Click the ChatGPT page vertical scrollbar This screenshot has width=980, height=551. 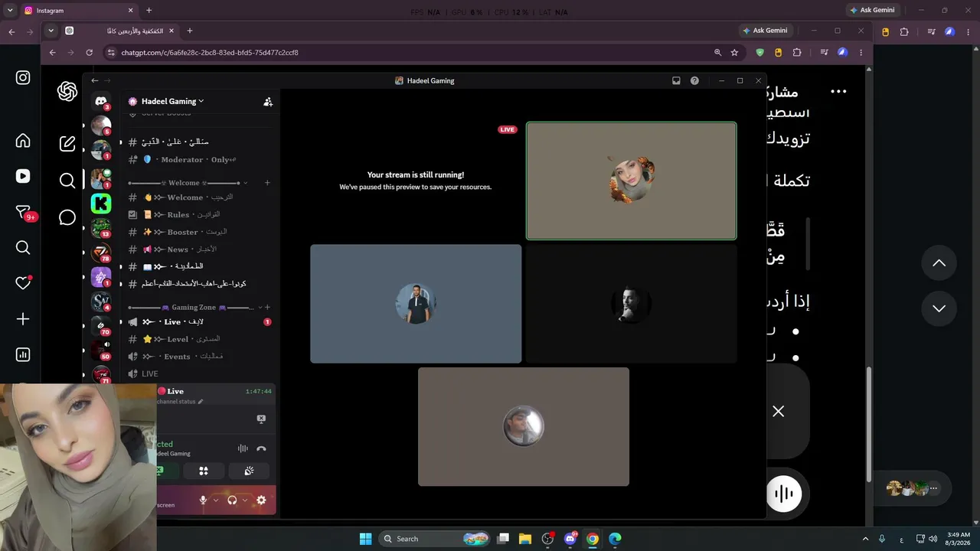[868, 423]
